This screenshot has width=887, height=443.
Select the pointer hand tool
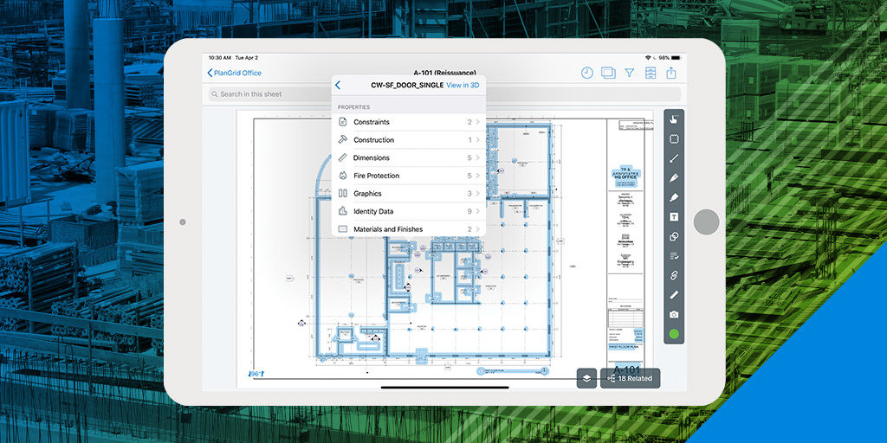pyautogui.click(x=674, y=119)
